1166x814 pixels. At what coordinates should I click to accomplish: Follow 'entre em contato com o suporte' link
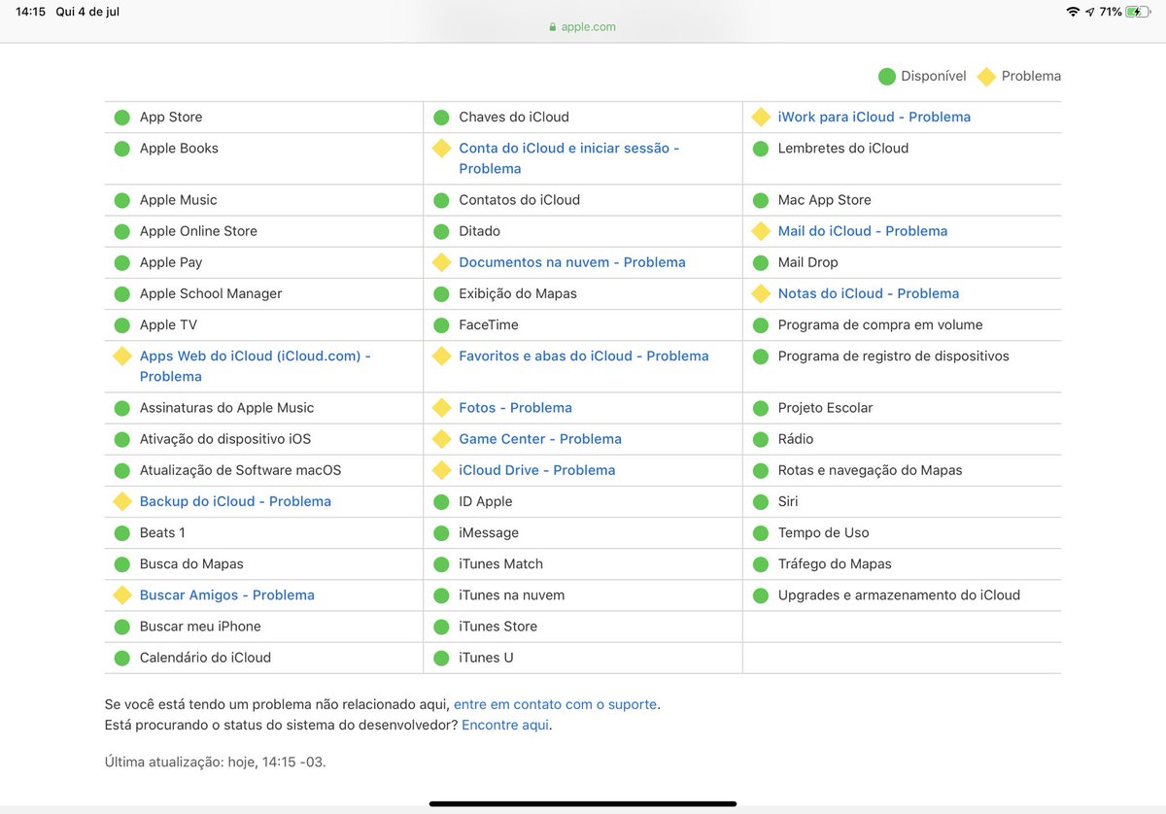pyautogui.click(x=556, y=704)
